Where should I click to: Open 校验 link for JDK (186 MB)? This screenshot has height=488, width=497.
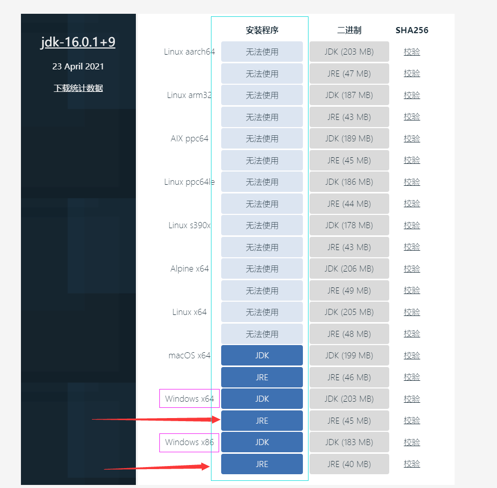412,182
